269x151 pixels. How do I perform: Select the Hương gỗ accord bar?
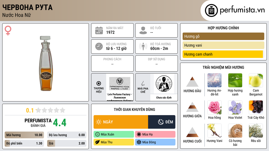click(223, 36)
